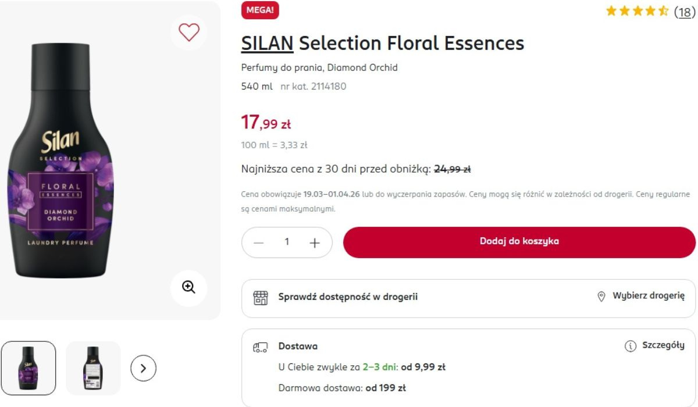Click the store availability shop icon
698x407 pixels.
click(x=260, y=297)
